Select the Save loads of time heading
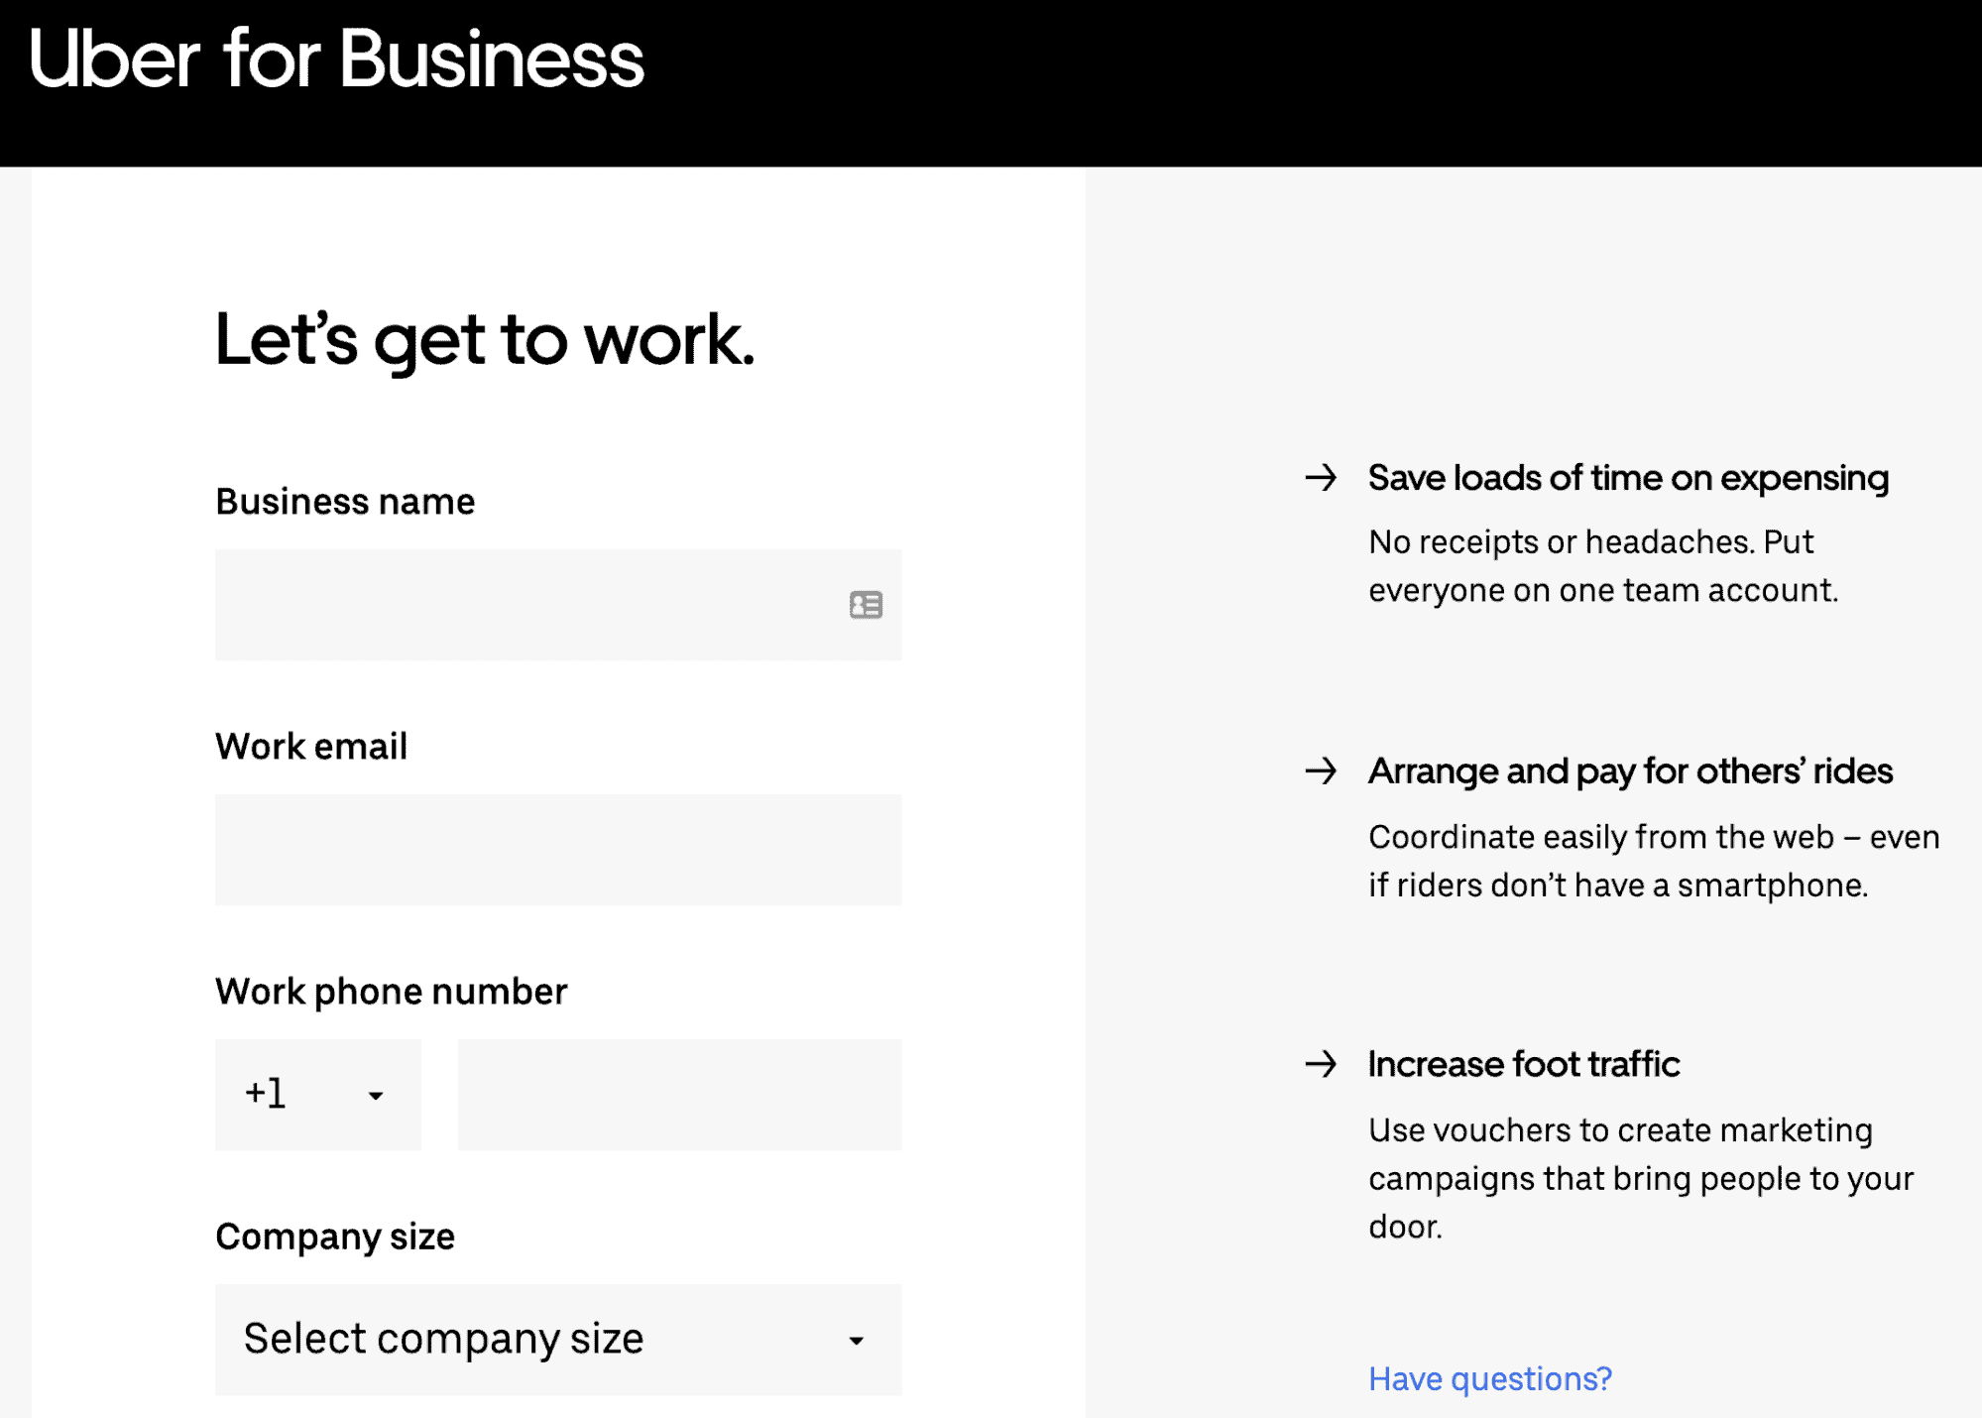The width and height of the screenshot is (1982, 1418). [1628, 478]
